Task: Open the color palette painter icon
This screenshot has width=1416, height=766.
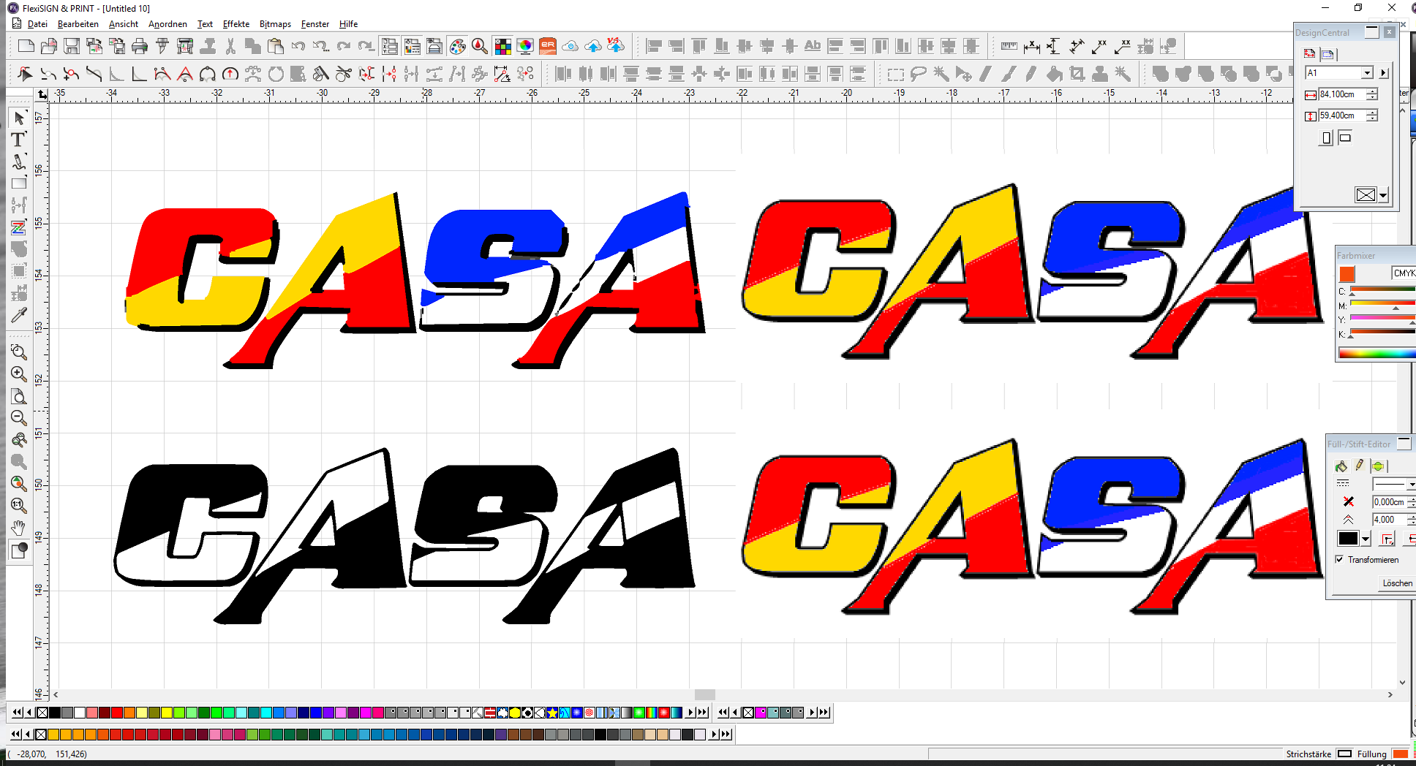Action: point(457,47)
